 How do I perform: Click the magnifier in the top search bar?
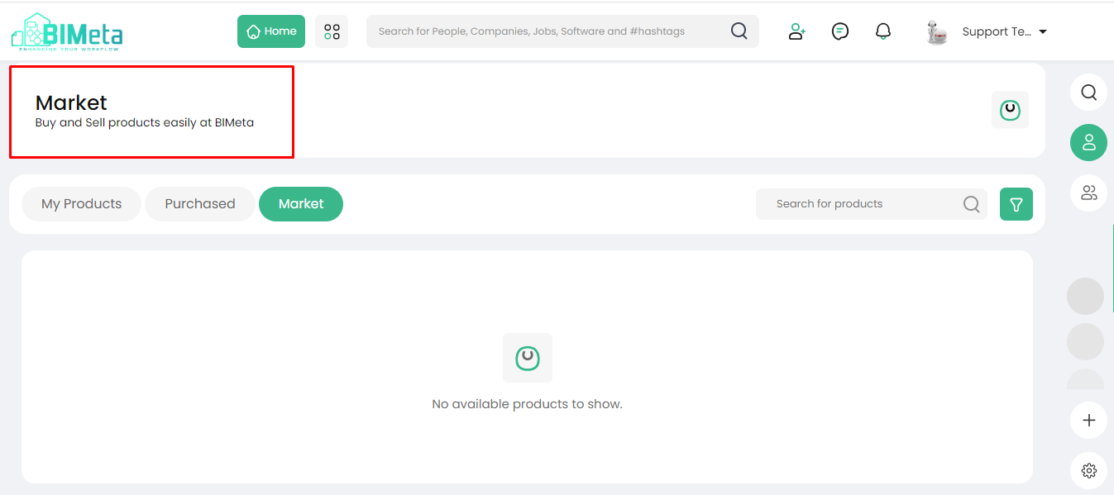coord(739,31)
